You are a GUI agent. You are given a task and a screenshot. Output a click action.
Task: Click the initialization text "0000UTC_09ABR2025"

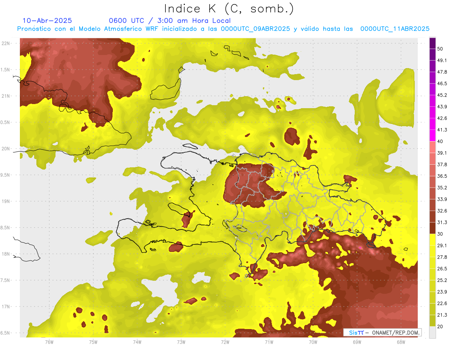[255, 29]
